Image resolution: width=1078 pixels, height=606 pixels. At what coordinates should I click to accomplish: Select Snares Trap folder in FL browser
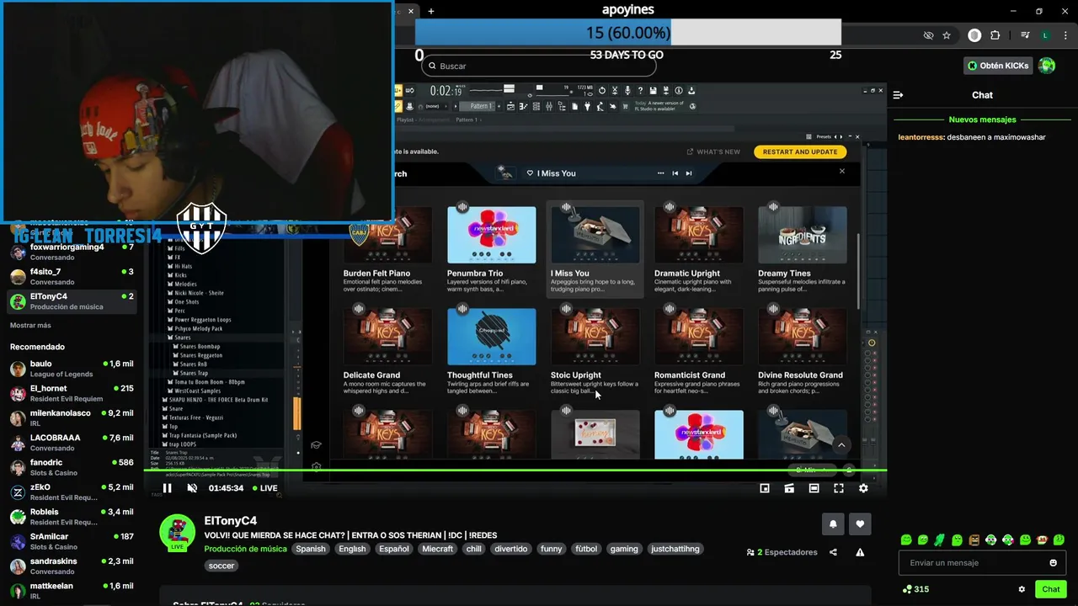[194, 373]
